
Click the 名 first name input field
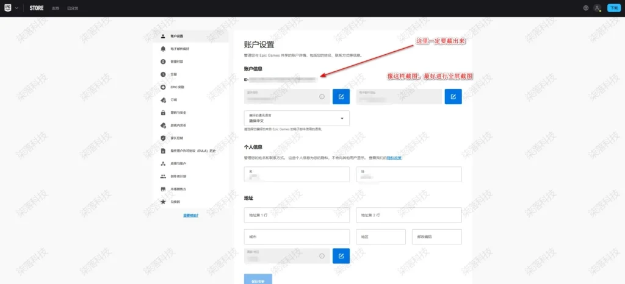297,174
